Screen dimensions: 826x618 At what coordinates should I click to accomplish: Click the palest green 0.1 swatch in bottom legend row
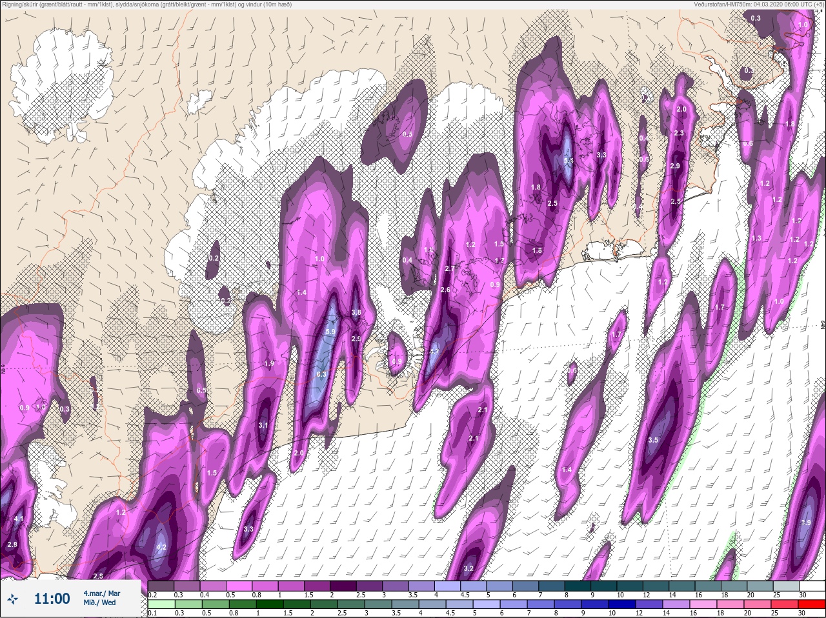click(x=161, y=604)
